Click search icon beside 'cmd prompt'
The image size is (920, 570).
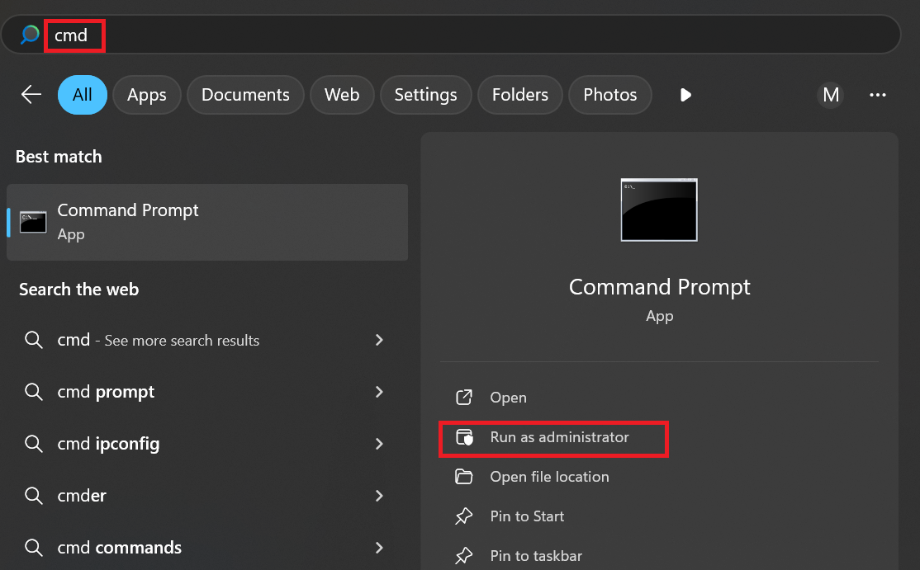pos(33,392)
